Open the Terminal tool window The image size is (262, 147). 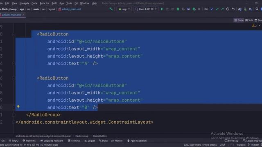74,140
